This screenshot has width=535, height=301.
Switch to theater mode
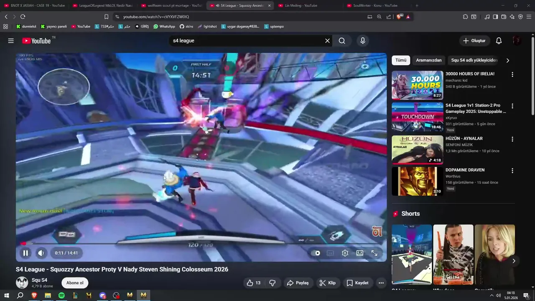click(x=359, y=253)
